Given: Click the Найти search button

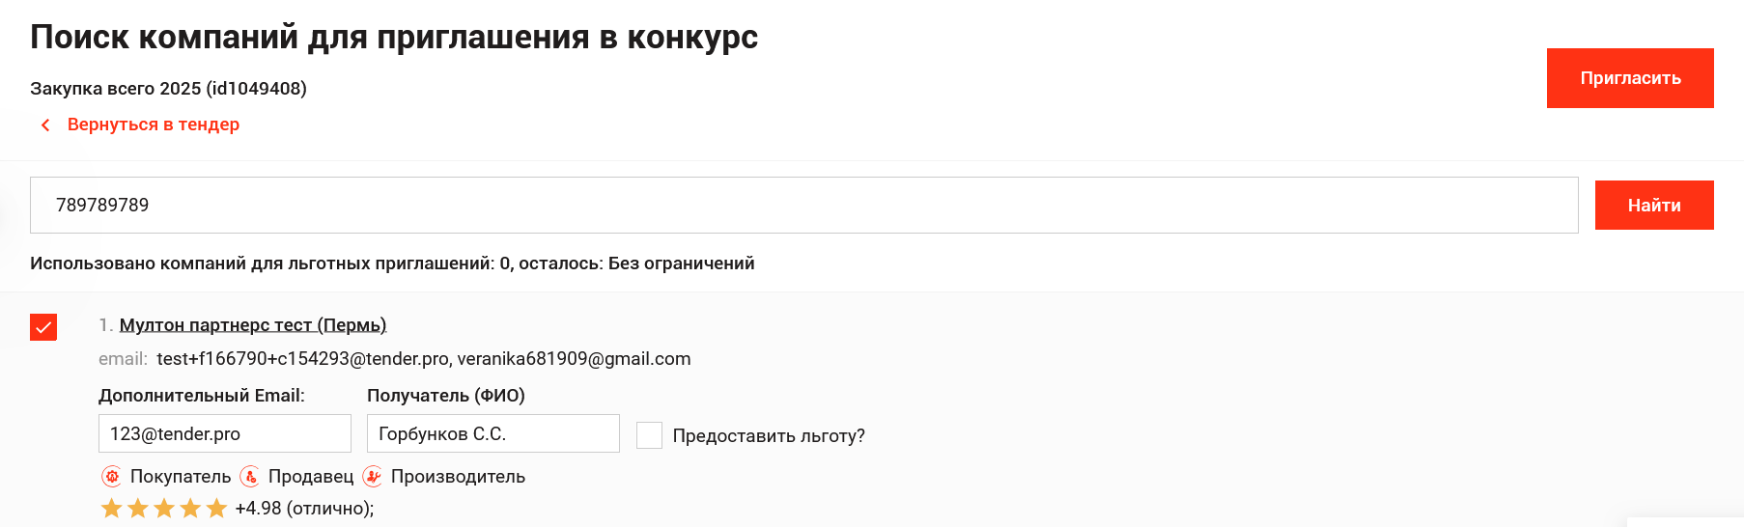Looking at the screenshot, I should pos(1654,205).
